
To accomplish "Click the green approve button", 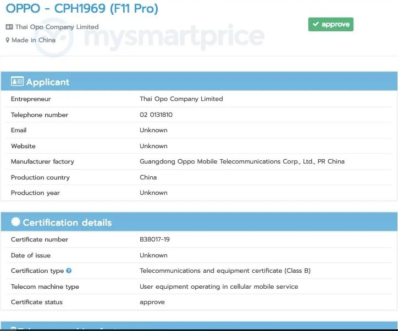I will pos(331,24).
